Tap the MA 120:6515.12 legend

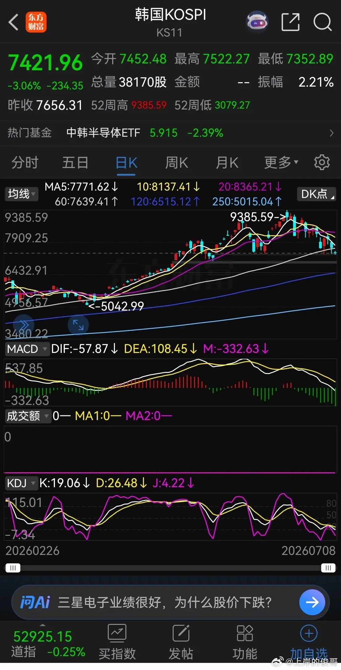(x=165, y=202)
